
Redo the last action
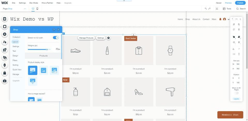(209, 9)
